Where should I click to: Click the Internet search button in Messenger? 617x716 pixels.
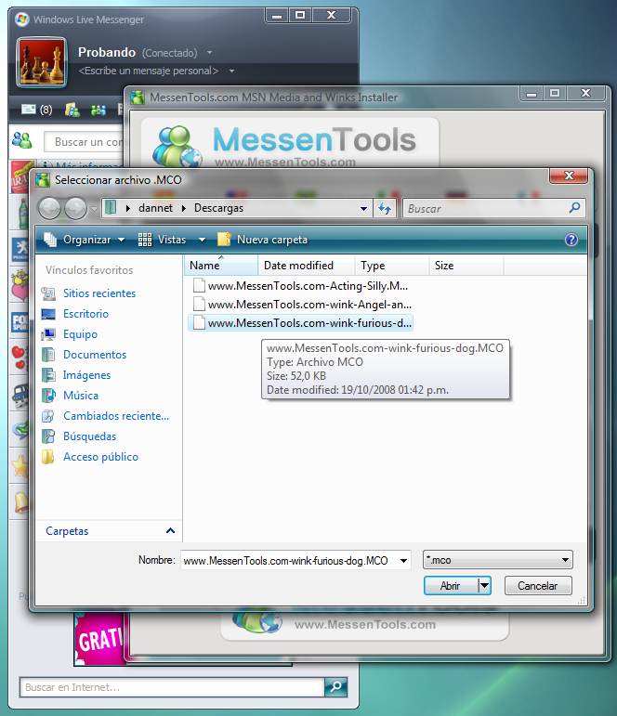(x=336, y=687)
